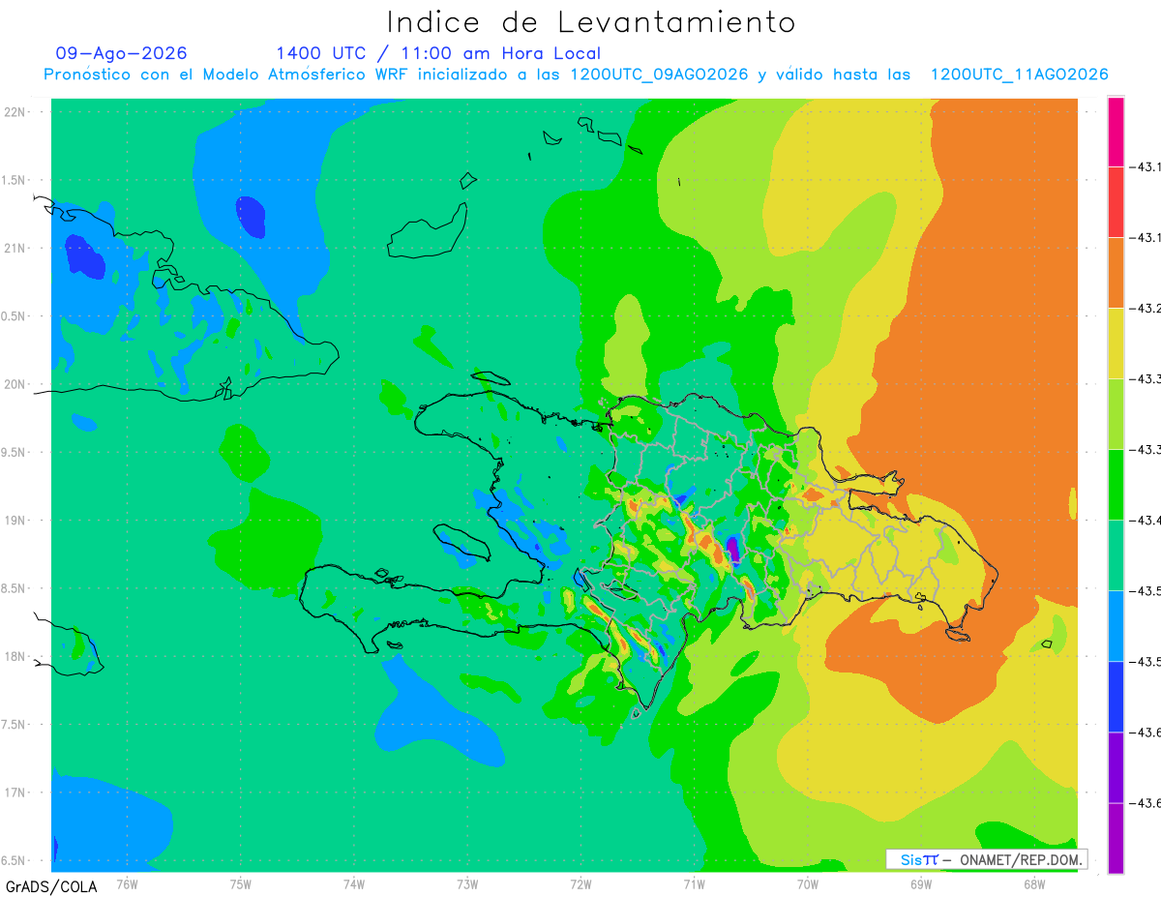Click the '0.5N' latitude label

pos(15,316)
